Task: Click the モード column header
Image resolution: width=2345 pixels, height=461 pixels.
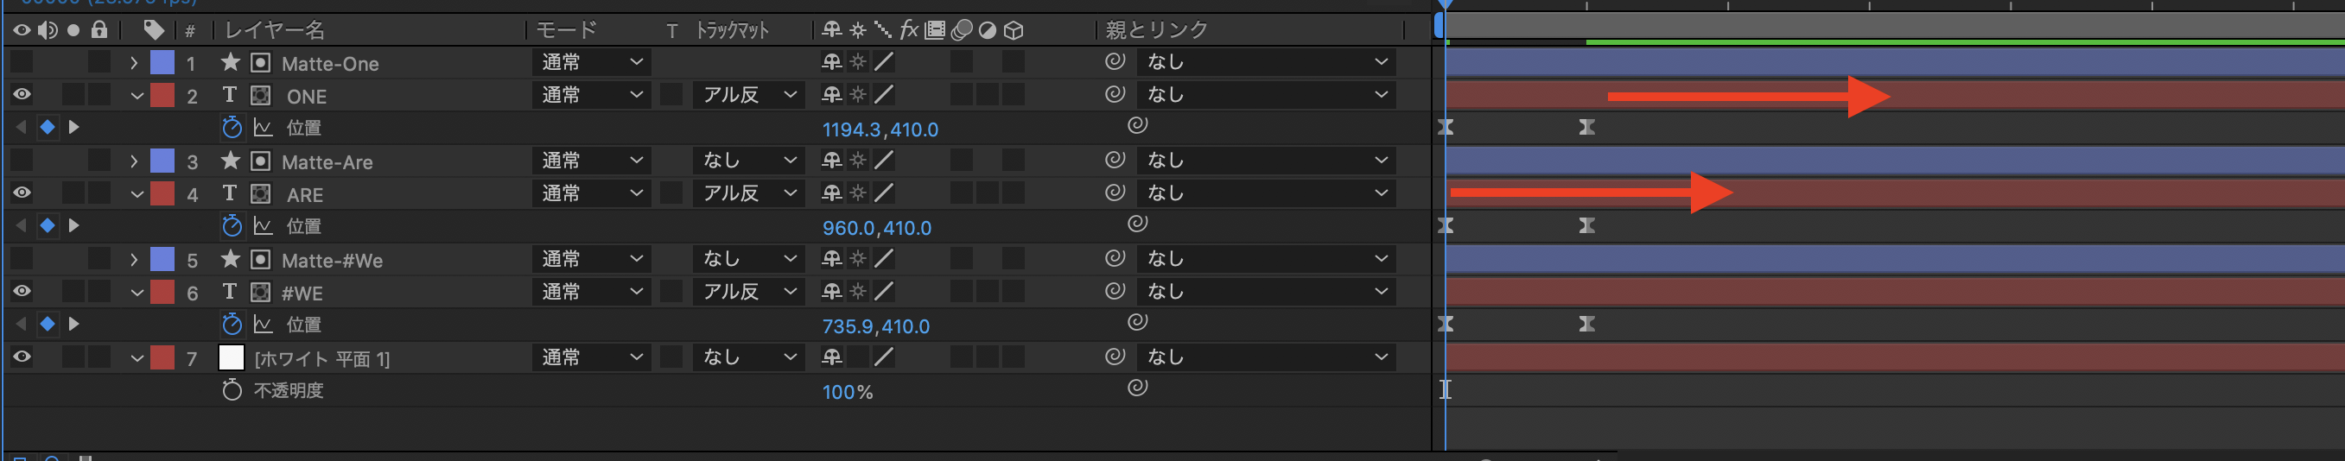Action: click(565, 30)
